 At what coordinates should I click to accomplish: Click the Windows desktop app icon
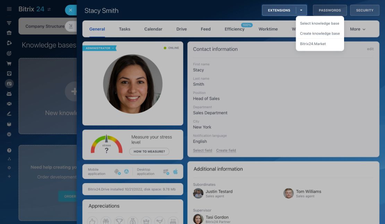(x=166, y=172)
